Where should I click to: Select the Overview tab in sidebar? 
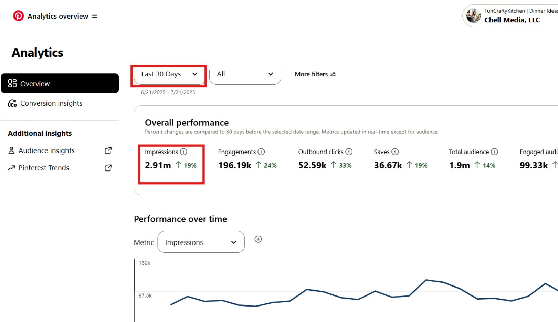click(x=60, y=84)
